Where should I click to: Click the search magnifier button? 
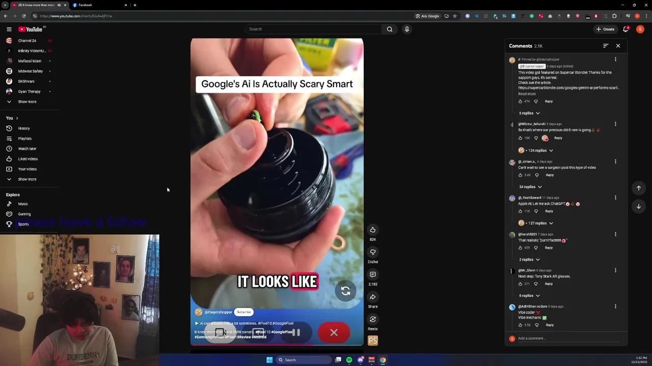point(390,29)
